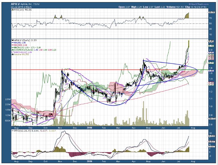The width and height of the screenshot is (218, 165).
Task: Click the Volume 691.5K header value
Action: [x=175, y=7]
